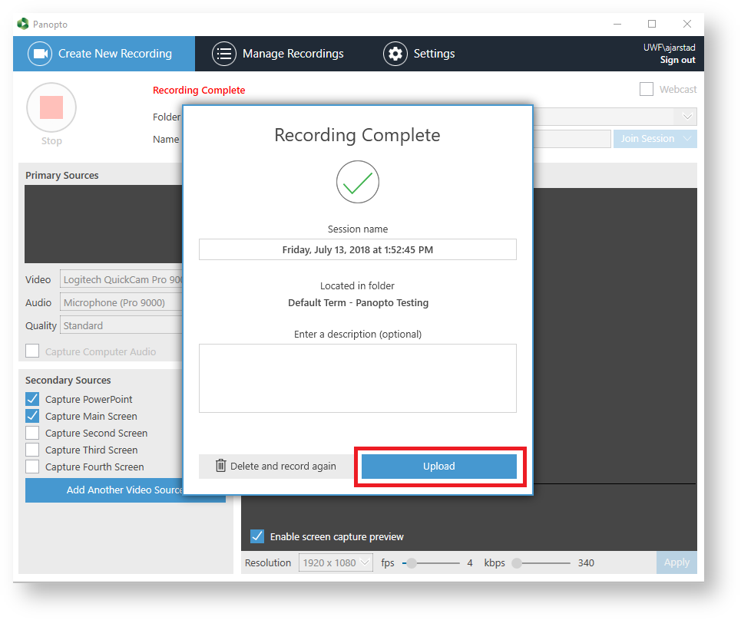Click the fps value '4'
The image size is (741, 620).
point(470,563)
